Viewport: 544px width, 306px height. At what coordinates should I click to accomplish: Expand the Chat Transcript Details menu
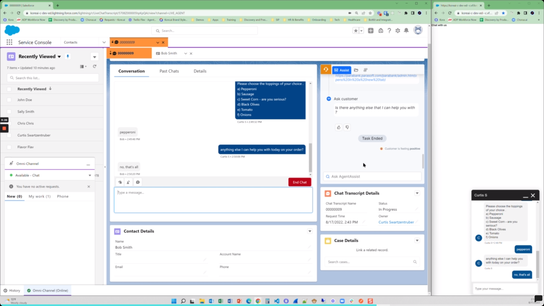[x=417, y=193]
